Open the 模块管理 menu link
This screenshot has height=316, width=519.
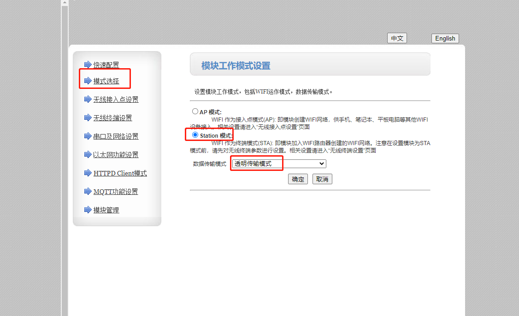pos(106,210)
